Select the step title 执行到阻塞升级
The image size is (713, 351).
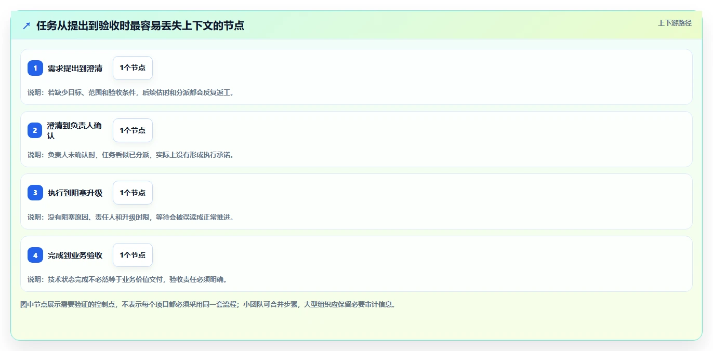pos(75,193)
